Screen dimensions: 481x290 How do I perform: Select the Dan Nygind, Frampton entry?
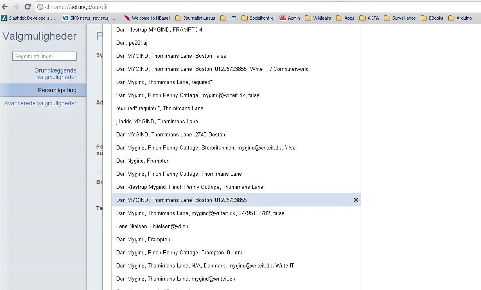pos(143,161)
